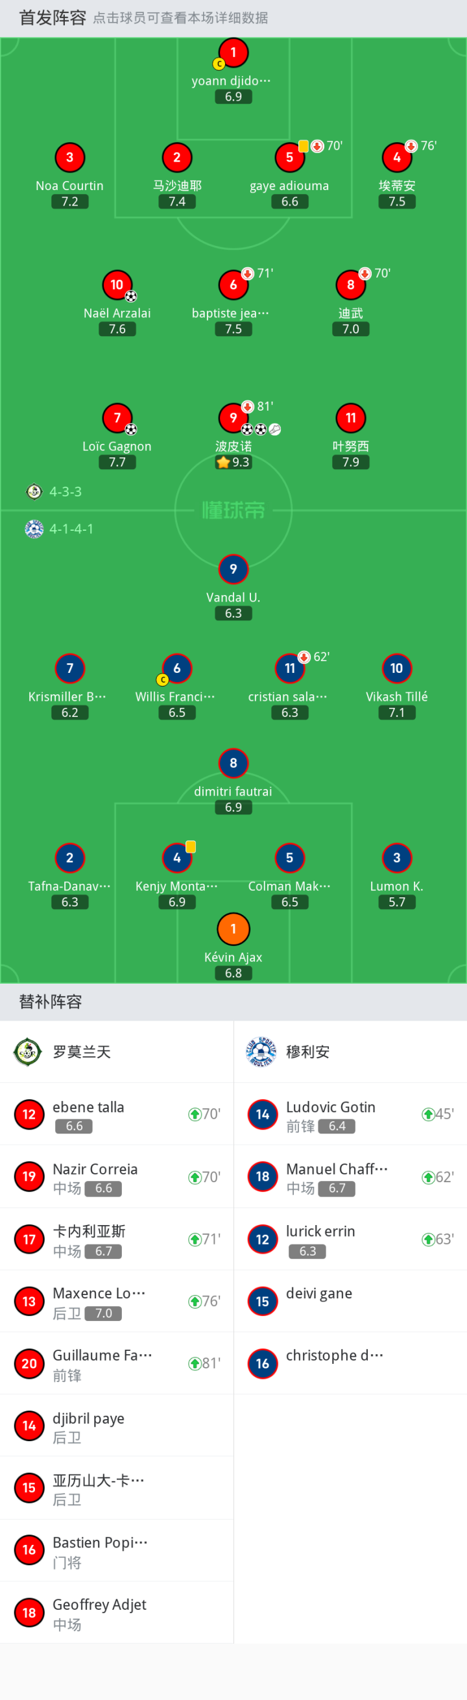Screen dimensions: 467x1700
Task: Select Naël Arzalai's number 10 player icon
Action: pos(117,285)
